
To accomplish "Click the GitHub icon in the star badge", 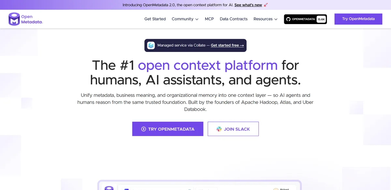I will pos(288,19).
